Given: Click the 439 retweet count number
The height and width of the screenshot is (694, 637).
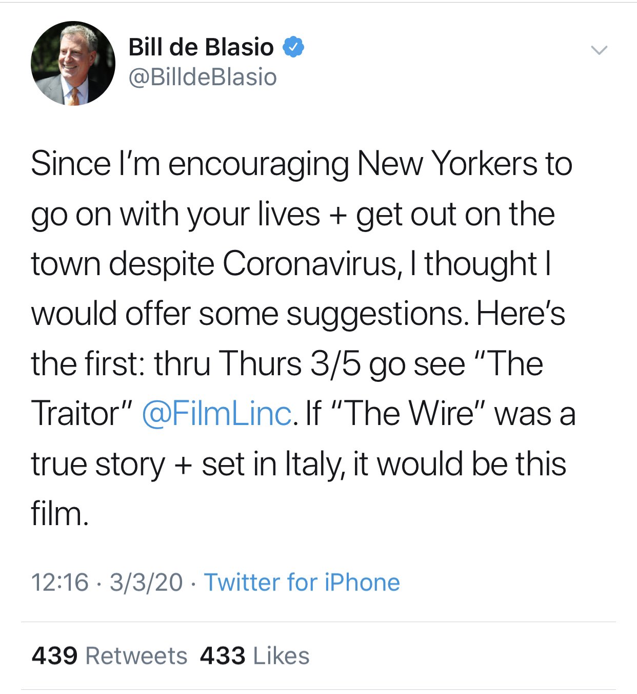Looking at the screenshot, I should (54, 656).
